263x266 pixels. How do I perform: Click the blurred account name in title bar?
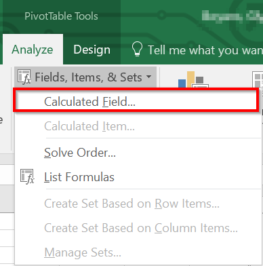pyautogui.click(x=232, y=16)
